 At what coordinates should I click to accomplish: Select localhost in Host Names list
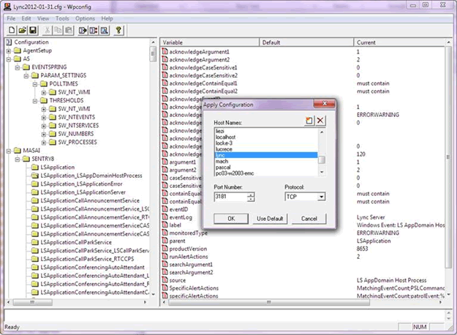click(x=226, y=137)
